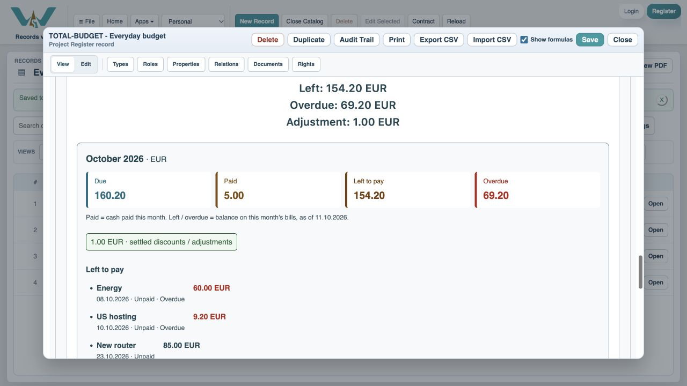Go to the Home menu item
Viewport: 687px width, 386px height.
(115, 21)
